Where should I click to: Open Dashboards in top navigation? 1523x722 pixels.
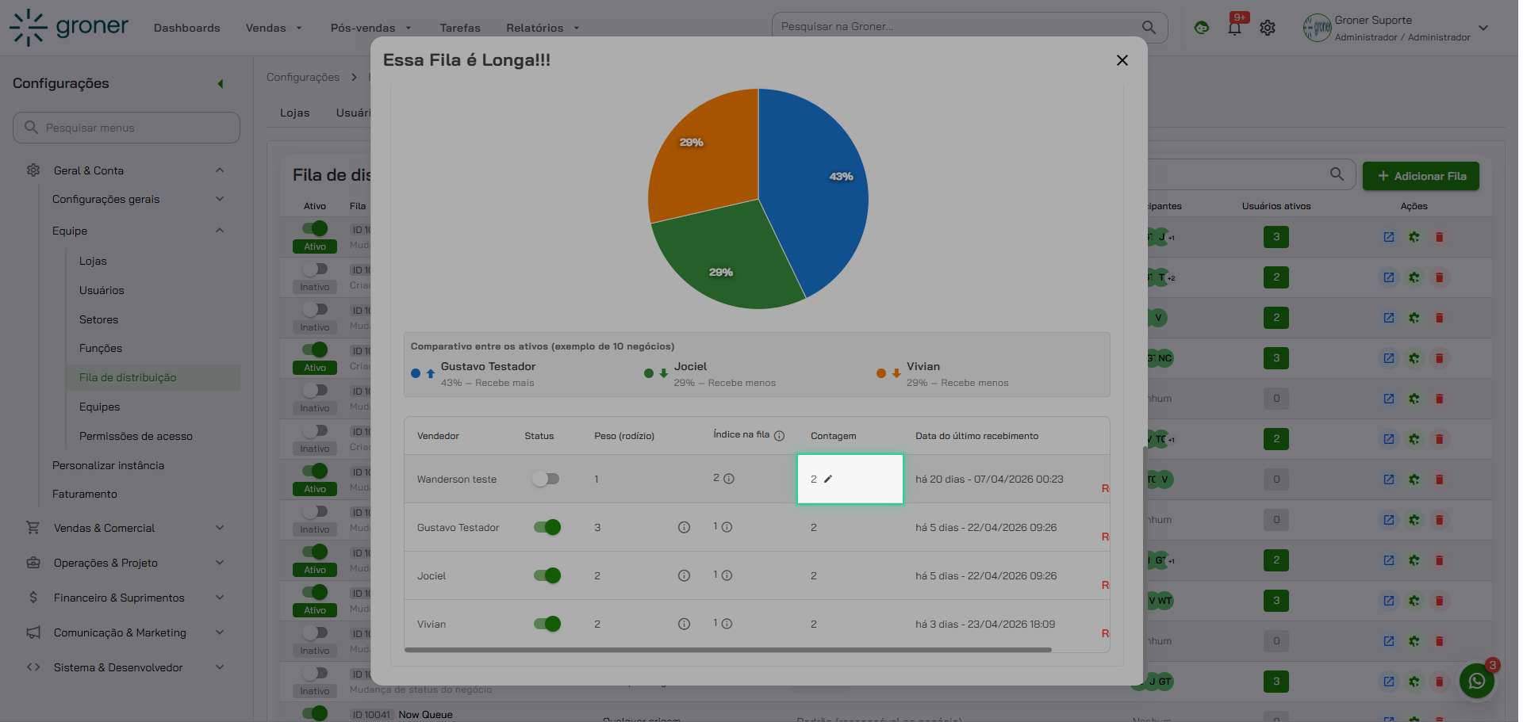coord(186,28)
